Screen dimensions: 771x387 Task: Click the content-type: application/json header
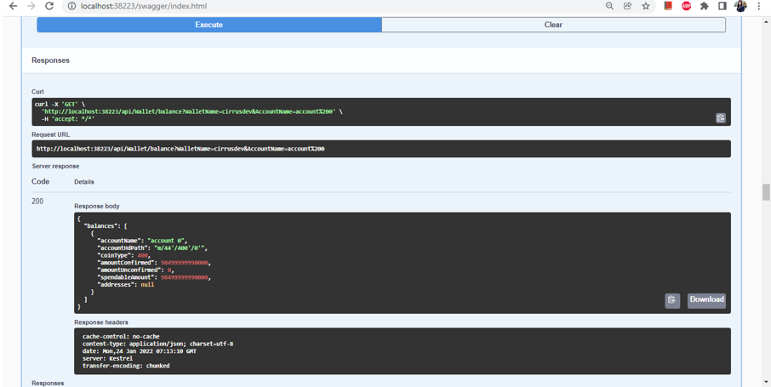[157, 344]
